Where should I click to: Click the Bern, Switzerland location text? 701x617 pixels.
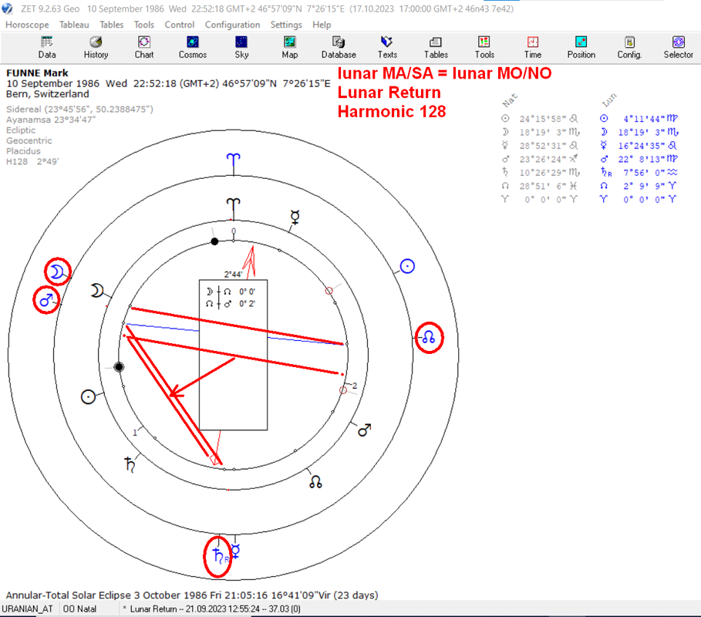[x=47, y=94]
